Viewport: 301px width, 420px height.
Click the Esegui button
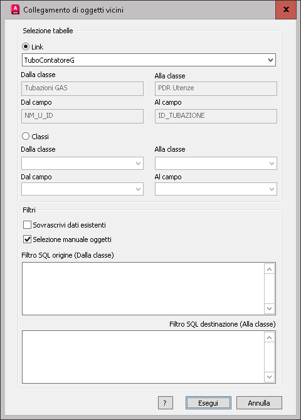208,402
